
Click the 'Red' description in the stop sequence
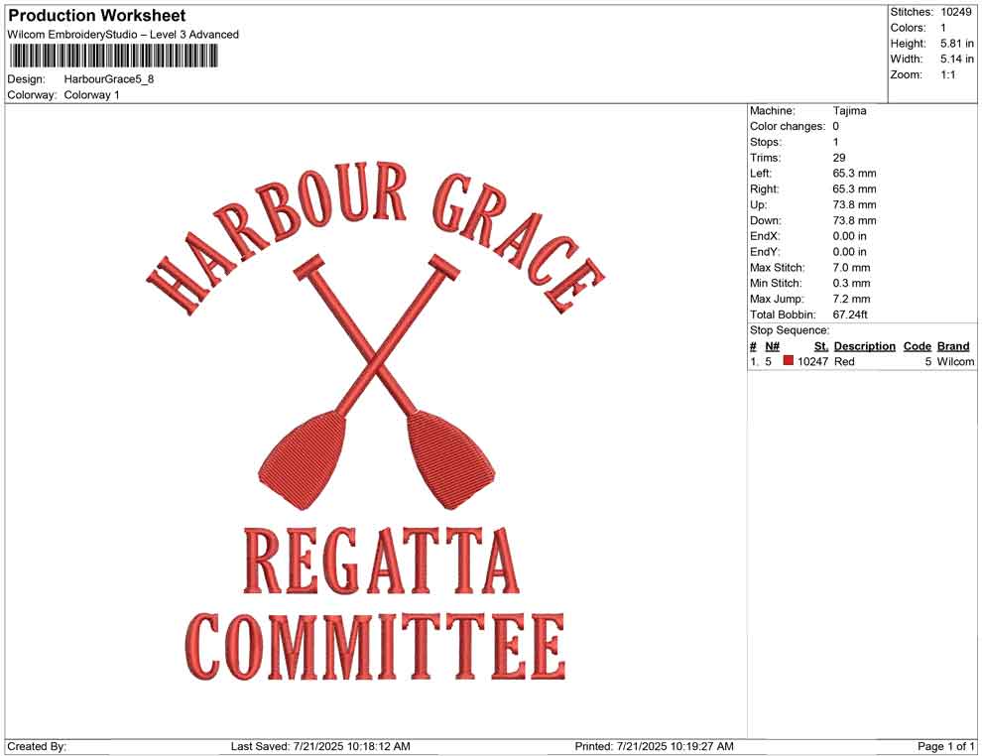point(844,361)
